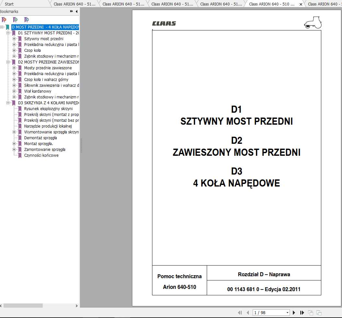Image resolution: width=342 pixels, height=318 pixels.
Task: Expand the Wał kardanowy bookmark
Action: [14, 91]
